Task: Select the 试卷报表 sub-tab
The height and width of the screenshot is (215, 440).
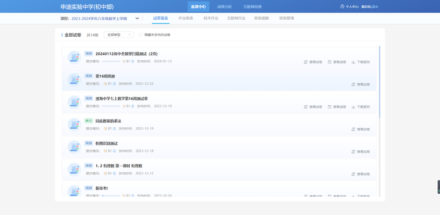Action: (x=161, y=18)
